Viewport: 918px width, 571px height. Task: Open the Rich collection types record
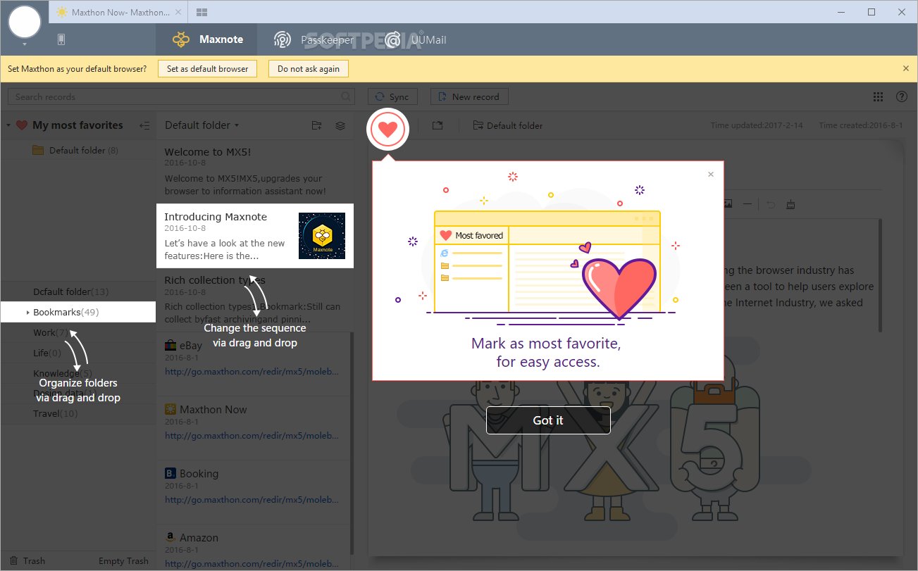[254, 299]
